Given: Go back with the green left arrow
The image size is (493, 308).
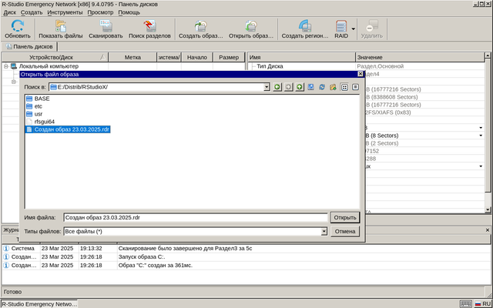Looking at the screenshot, I should point(277,87).
